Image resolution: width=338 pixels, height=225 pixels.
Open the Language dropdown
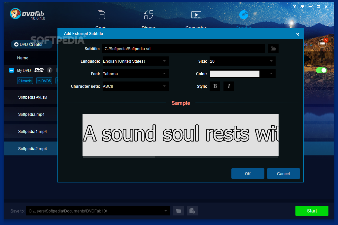point(136,61)
